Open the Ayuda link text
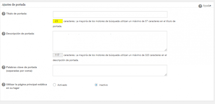Screen dimensions: 215x104 (x=206, y=6)
